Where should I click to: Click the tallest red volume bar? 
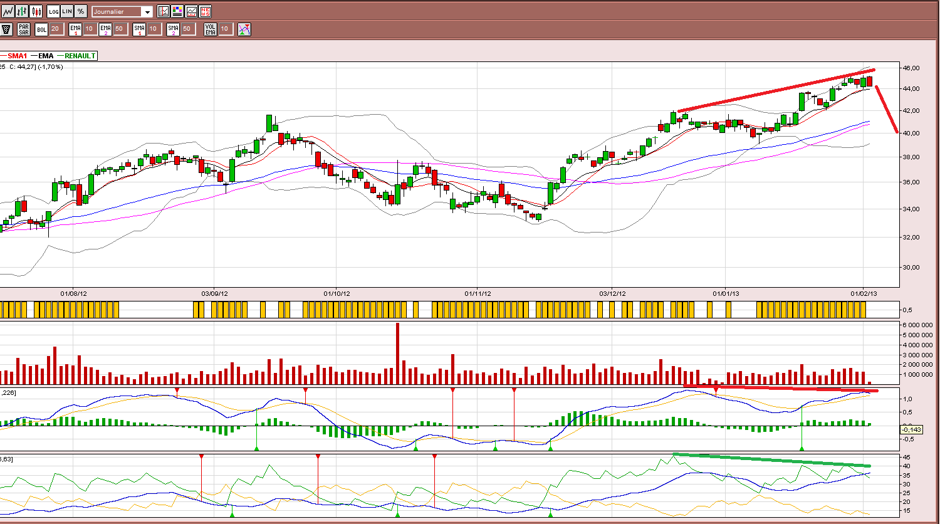click(397, 354)
